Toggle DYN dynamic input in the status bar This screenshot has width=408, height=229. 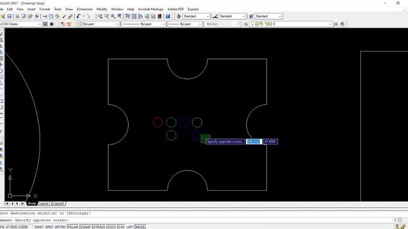click(121, 227)
